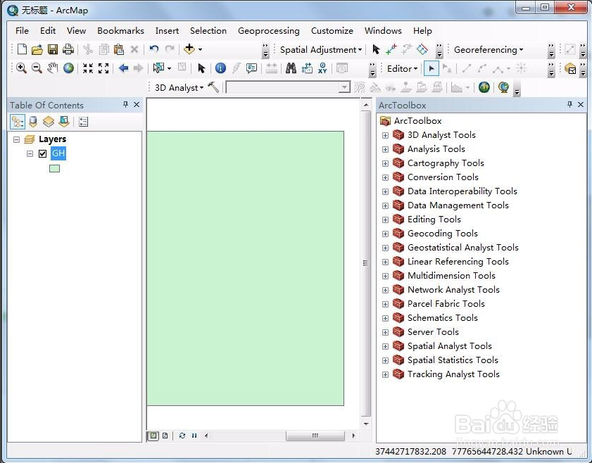Create a new map document icon

coord(22,49)
